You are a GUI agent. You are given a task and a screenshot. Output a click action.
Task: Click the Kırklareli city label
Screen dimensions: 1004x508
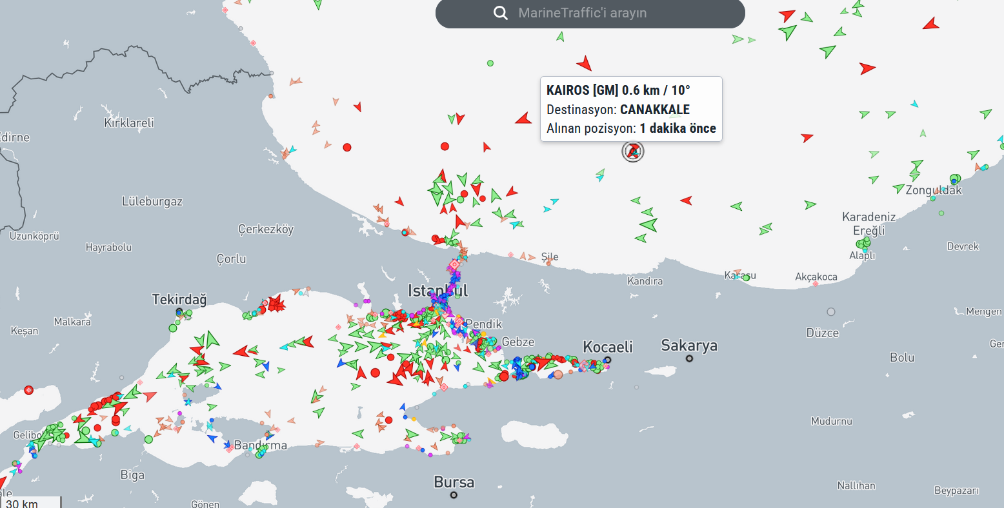(128, 122)
